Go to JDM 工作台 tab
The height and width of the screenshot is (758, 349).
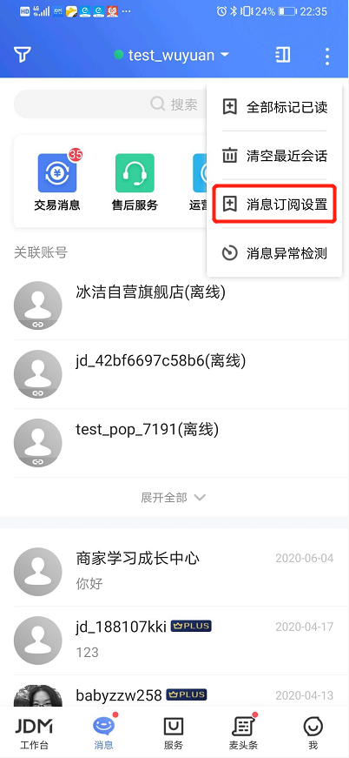[34, 733]
